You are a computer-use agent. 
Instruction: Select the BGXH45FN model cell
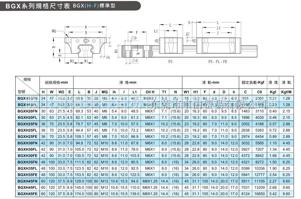27,181
